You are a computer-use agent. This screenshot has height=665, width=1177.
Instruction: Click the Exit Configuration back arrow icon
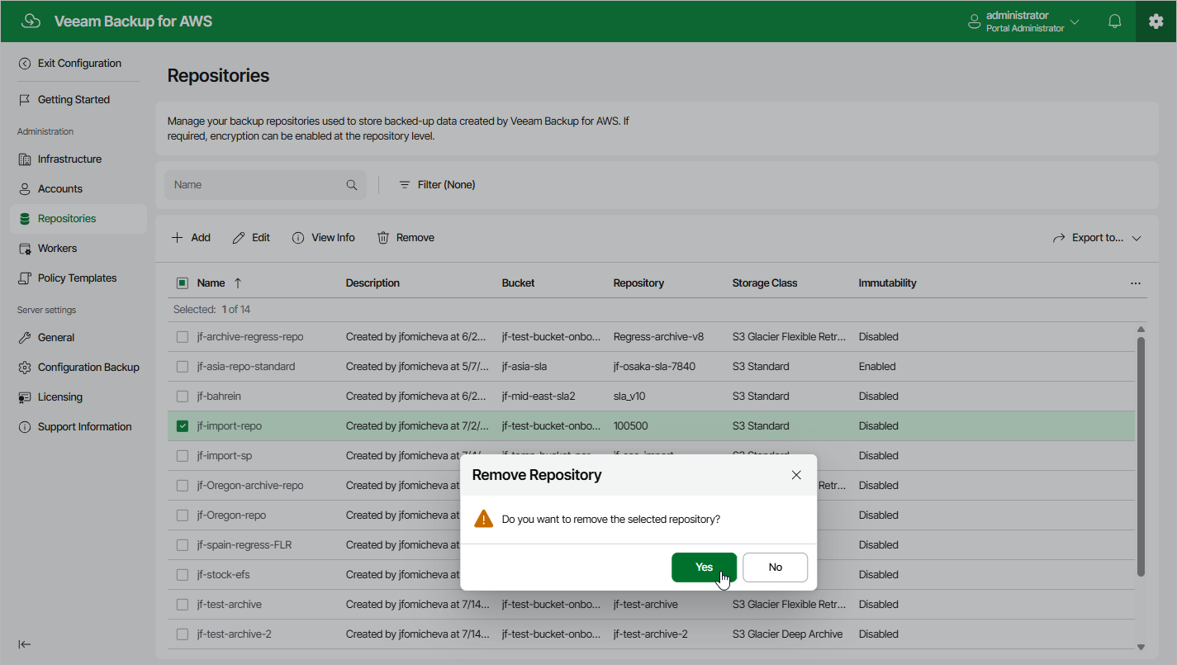(x=25, y=64)
